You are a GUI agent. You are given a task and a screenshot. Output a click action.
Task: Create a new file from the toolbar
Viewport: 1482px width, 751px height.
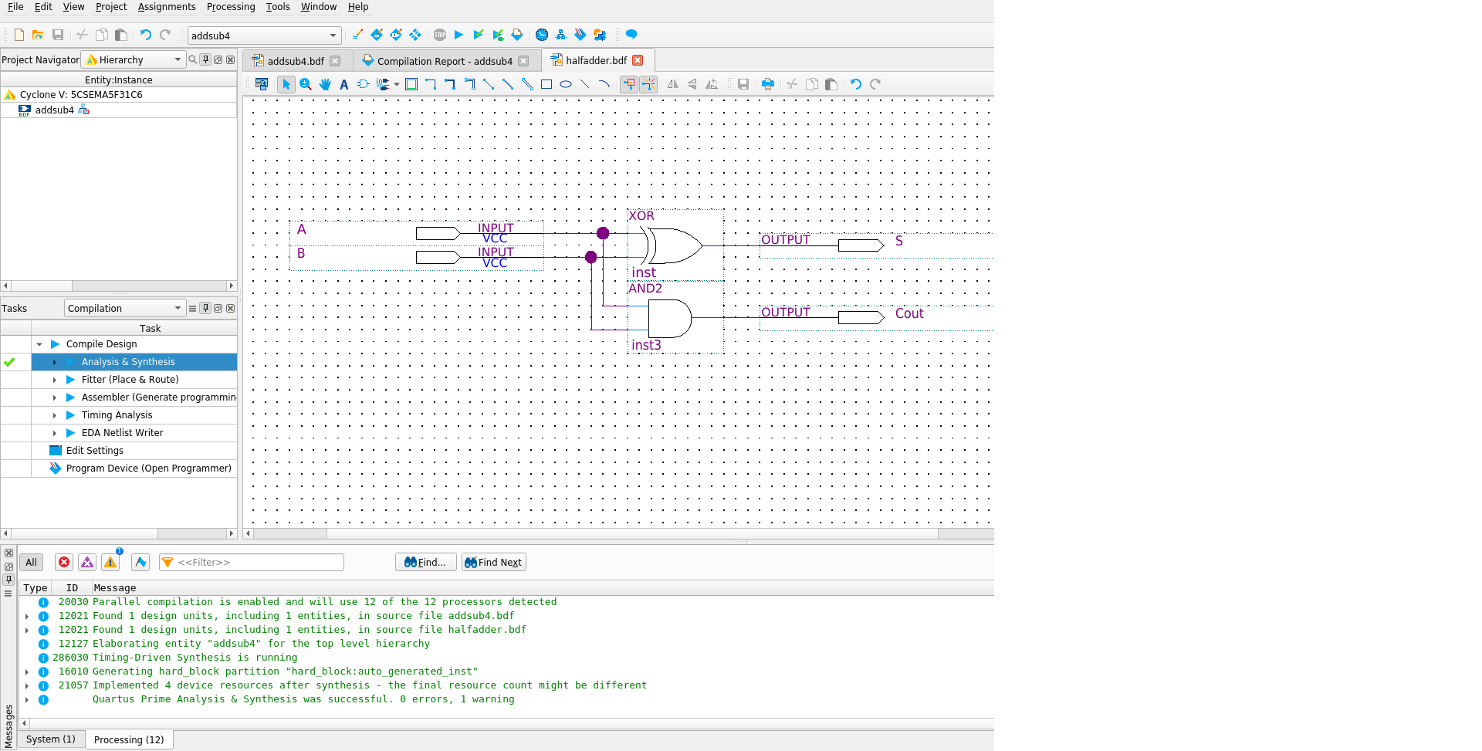(x=19, y=35)
